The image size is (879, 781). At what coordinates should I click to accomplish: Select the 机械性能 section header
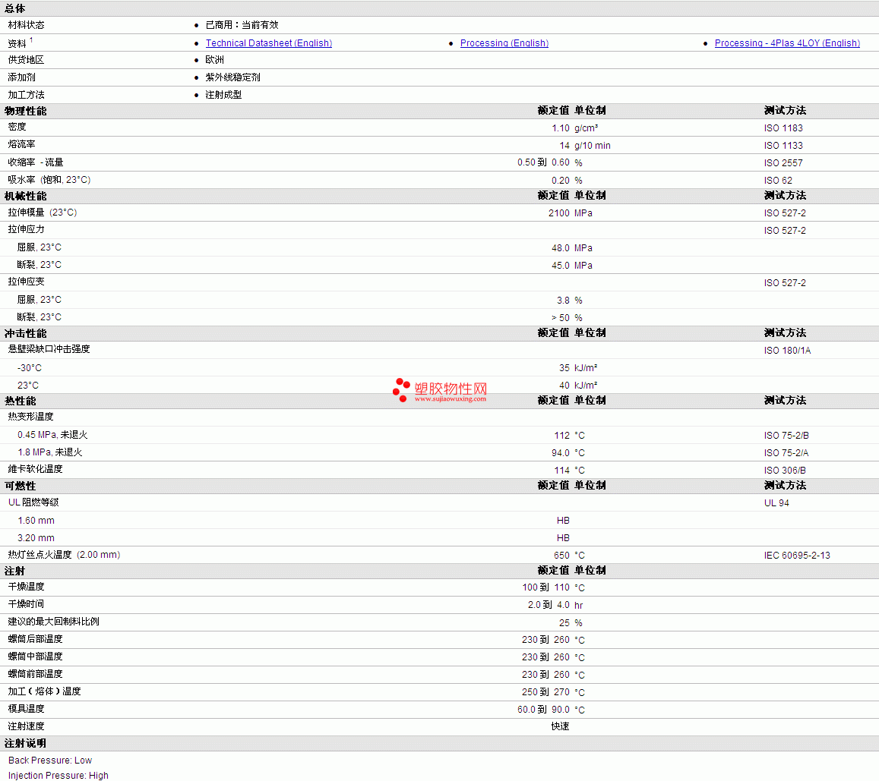click(x=25, y=196)
